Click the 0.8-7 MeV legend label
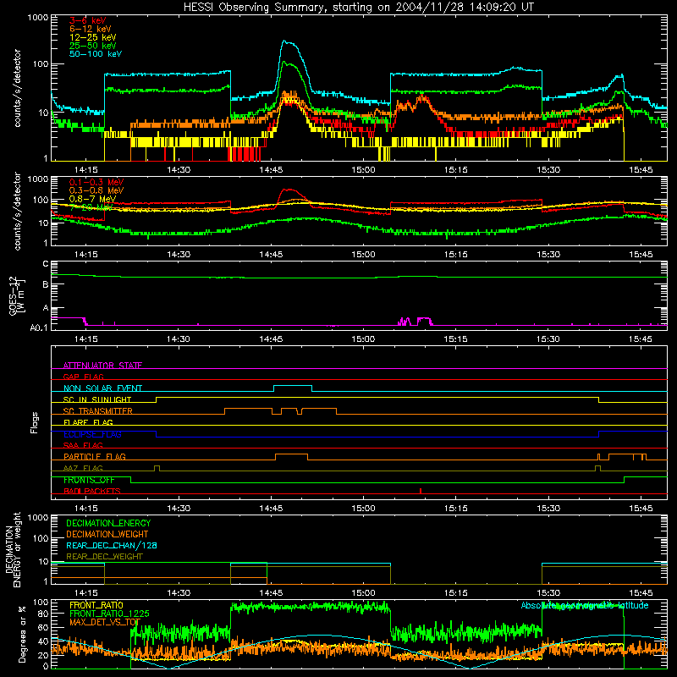Screen dimensions: 677x677 coord(92,199)
